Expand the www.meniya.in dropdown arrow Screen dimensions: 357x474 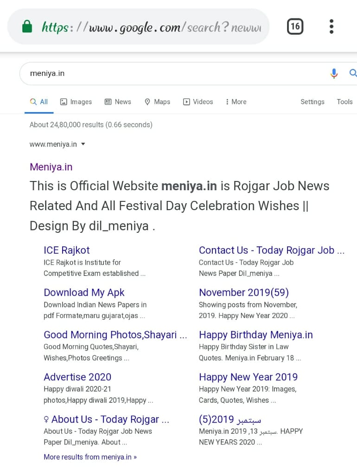83,144
